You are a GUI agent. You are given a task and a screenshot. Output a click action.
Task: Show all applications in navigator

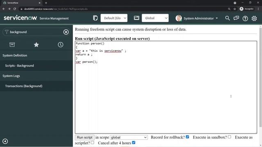pos(12,45)
